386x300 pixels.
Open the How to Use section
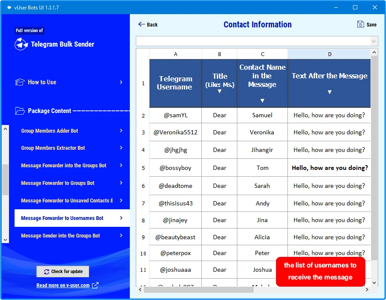69,82
